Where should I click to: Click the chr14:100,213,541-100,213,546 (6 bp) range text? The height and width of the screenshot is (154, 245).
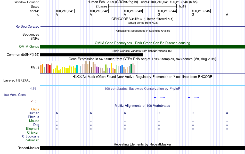pyautogui.click(x=169, y=2)
